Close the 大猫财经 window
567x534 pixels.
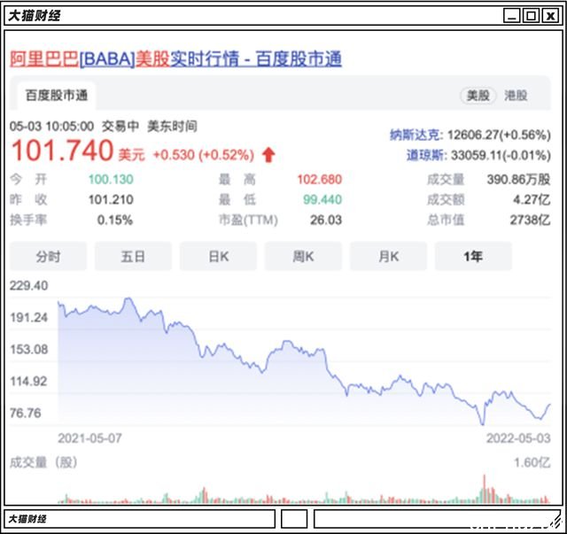(x=550, y=16)
